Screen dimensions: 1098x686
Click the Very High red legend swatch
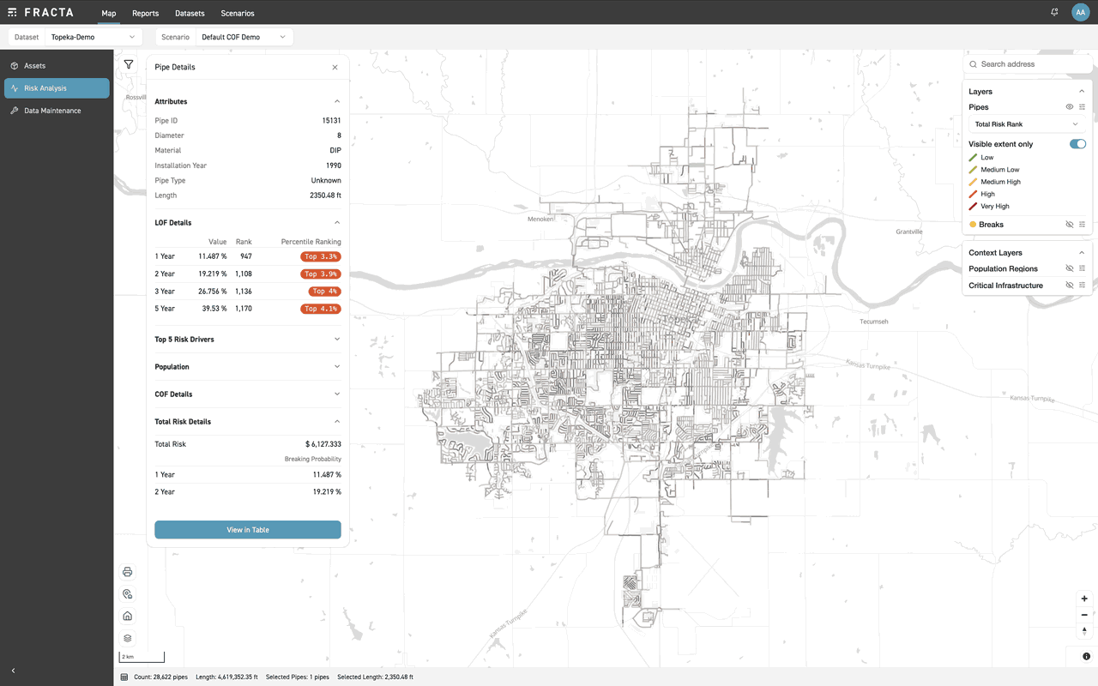click(973, 207)
